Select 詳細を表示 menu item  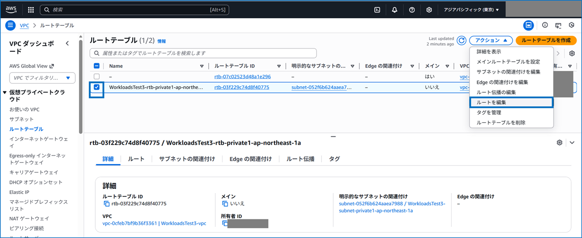pos(512,52)
